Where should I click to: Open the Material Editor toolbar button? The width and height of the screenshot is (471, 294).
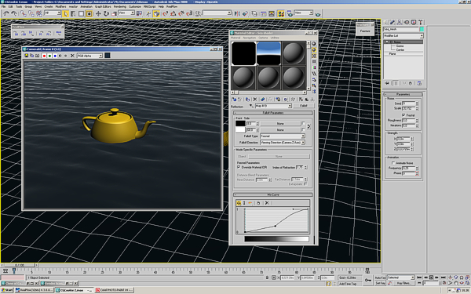[281, 13]
